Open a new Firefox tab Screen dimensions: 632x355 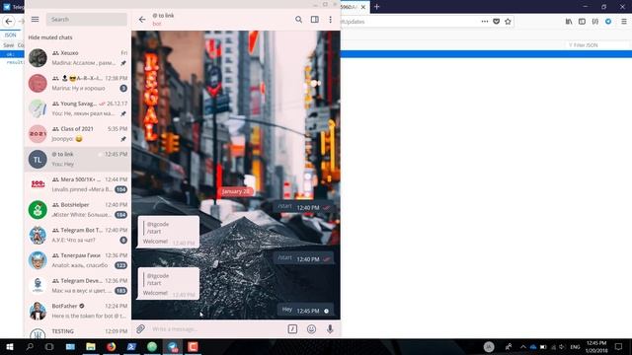(x=377, y=7)
